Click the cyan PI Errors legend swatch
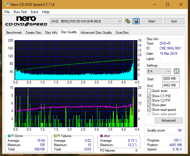Image resolution: width=190 pixels, height=156 pixels. (x=9, y=136)
